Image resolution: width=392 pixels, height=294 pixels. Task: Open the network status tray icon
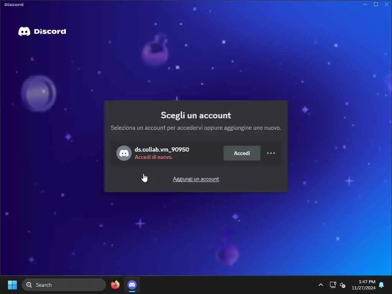pos(333,285)
